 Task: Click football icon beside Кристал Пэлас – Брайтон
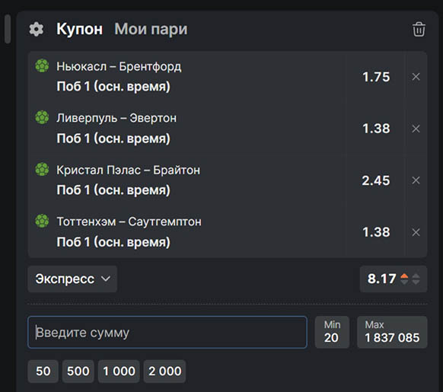(x=42, y=169)
